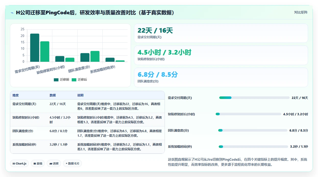
Task: Click the 4.5小时 / 3.2小时 data card
Action: tap(221, 55)
